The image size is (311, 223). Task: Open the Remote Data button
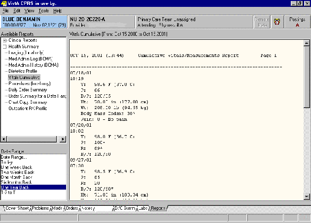[262, 22]
